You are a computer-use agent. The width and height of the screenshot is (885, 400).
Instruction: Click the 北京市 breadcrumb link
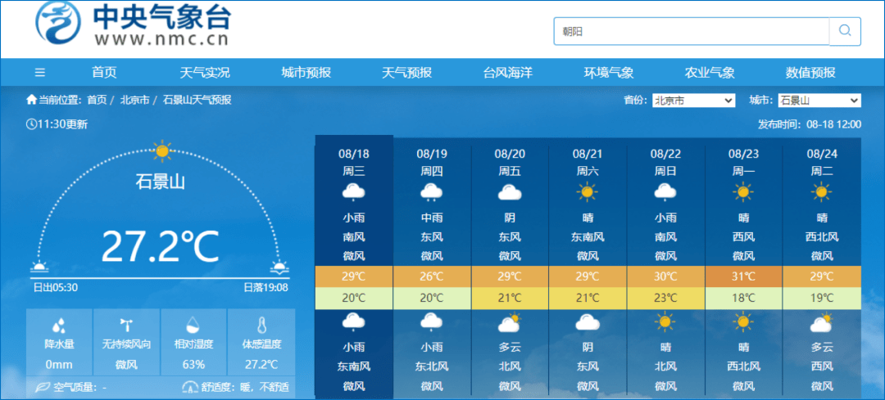point(134,100)
